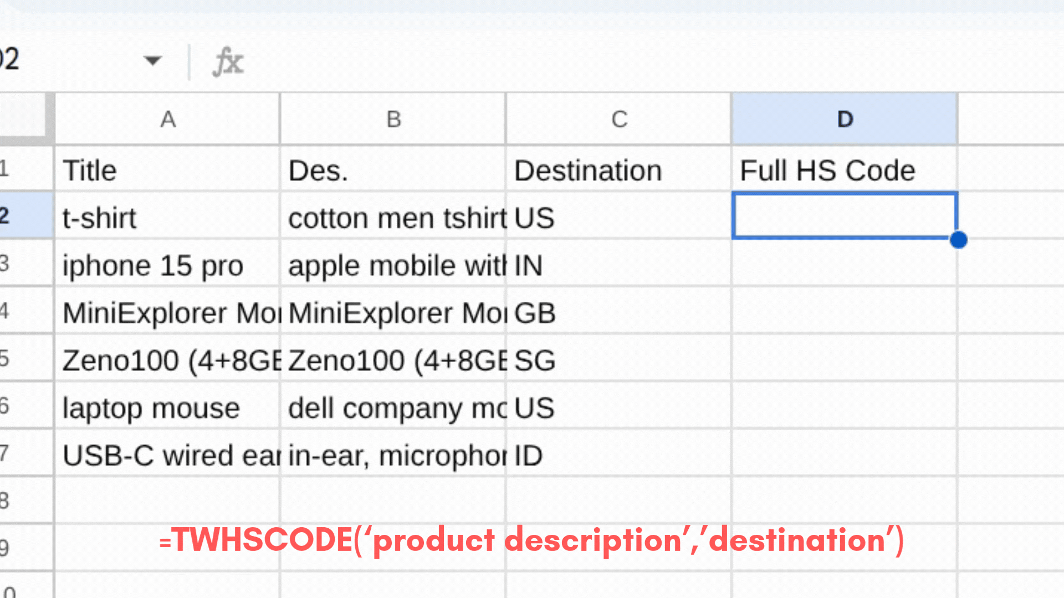Click the 'Des.' header cell
Screen dimensions: 1064x598
(393, 169)
